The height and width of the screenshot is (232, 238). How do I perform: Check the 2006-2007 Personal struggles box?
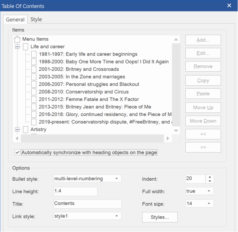click(x=34, y=84)
